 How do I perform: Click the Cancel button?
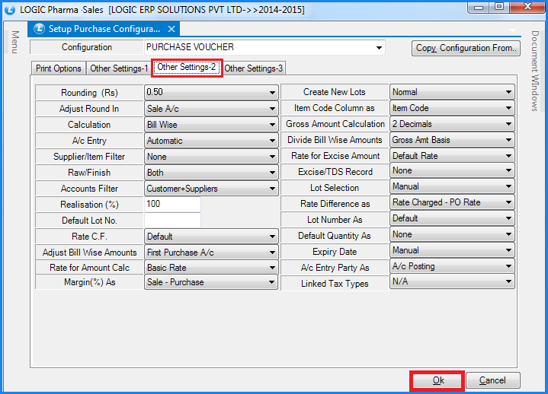(492, 380)
